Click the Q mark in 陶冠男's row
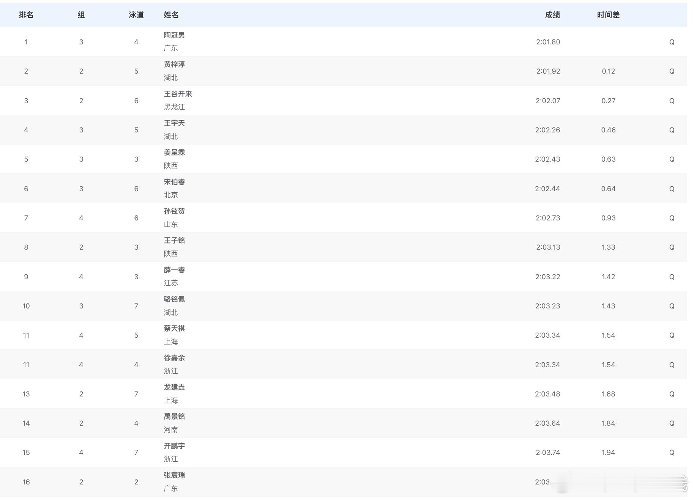694x500 pixels. (672, 42)
